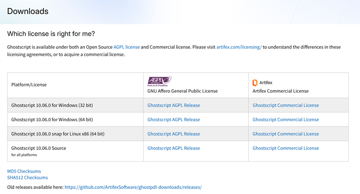Viewport: 360px width, 194px height.
Task: Download AGPL Release for Windows 32 bit
Action: pos(174,106)
